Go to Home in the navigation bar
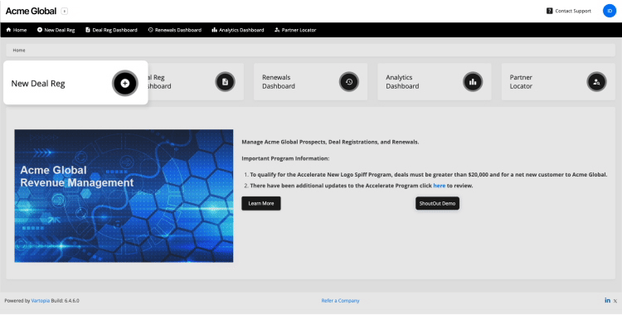Screen dimensions: 622x315 point(17,30)
